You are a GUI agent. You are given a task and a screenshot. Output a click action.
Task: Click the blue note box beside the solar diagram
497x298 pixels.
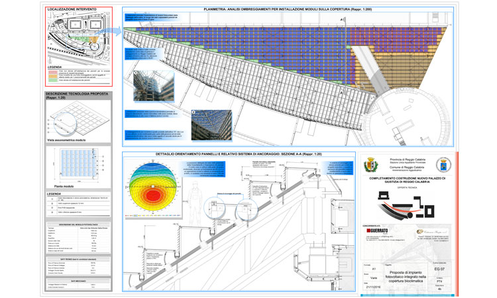(203, 169)
